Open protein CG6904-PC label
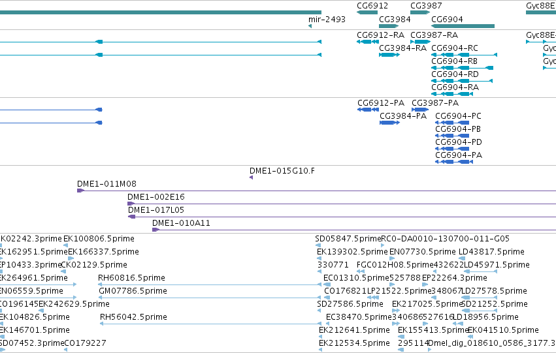 (x=458, y=116)
